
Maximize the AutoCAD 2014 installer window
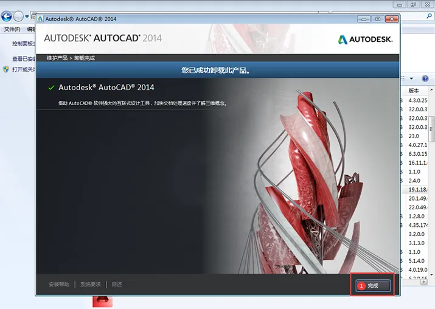click(x=378, y=19)
